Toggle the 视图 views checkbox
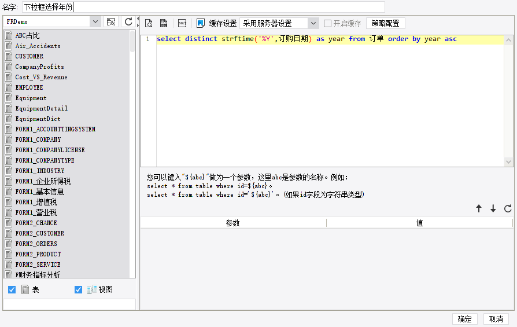 [78, 290]
